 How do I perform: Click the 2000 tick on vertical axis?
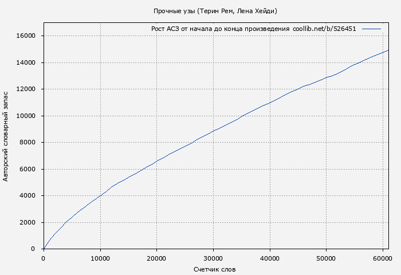point(28,222)
